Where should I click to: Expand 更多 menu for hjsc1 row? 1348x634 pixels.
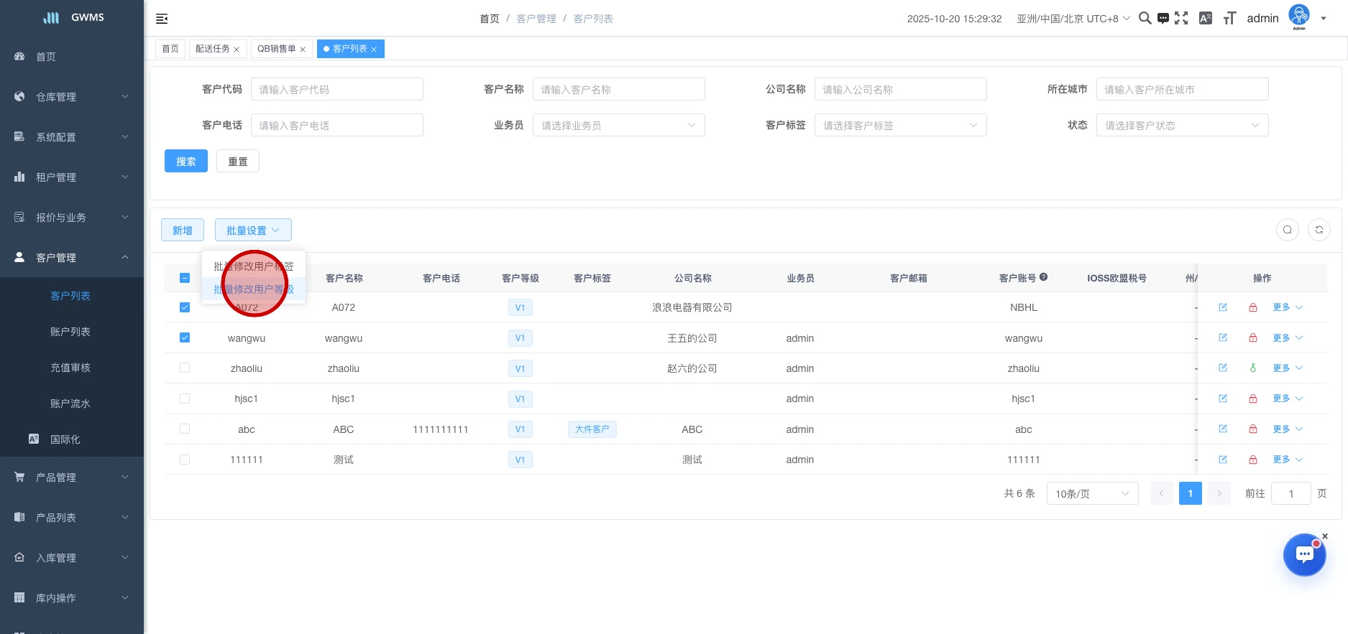coord(1287,398)
